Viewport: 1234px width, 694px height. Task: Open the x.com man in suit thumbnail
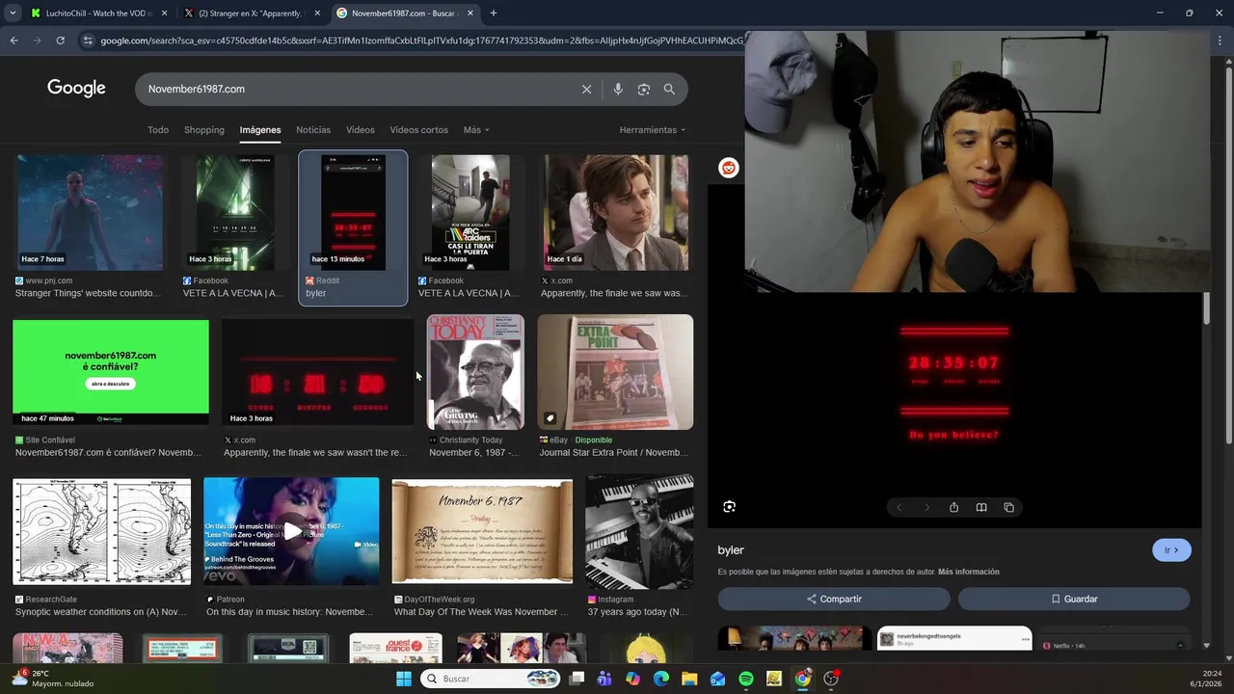615,212
